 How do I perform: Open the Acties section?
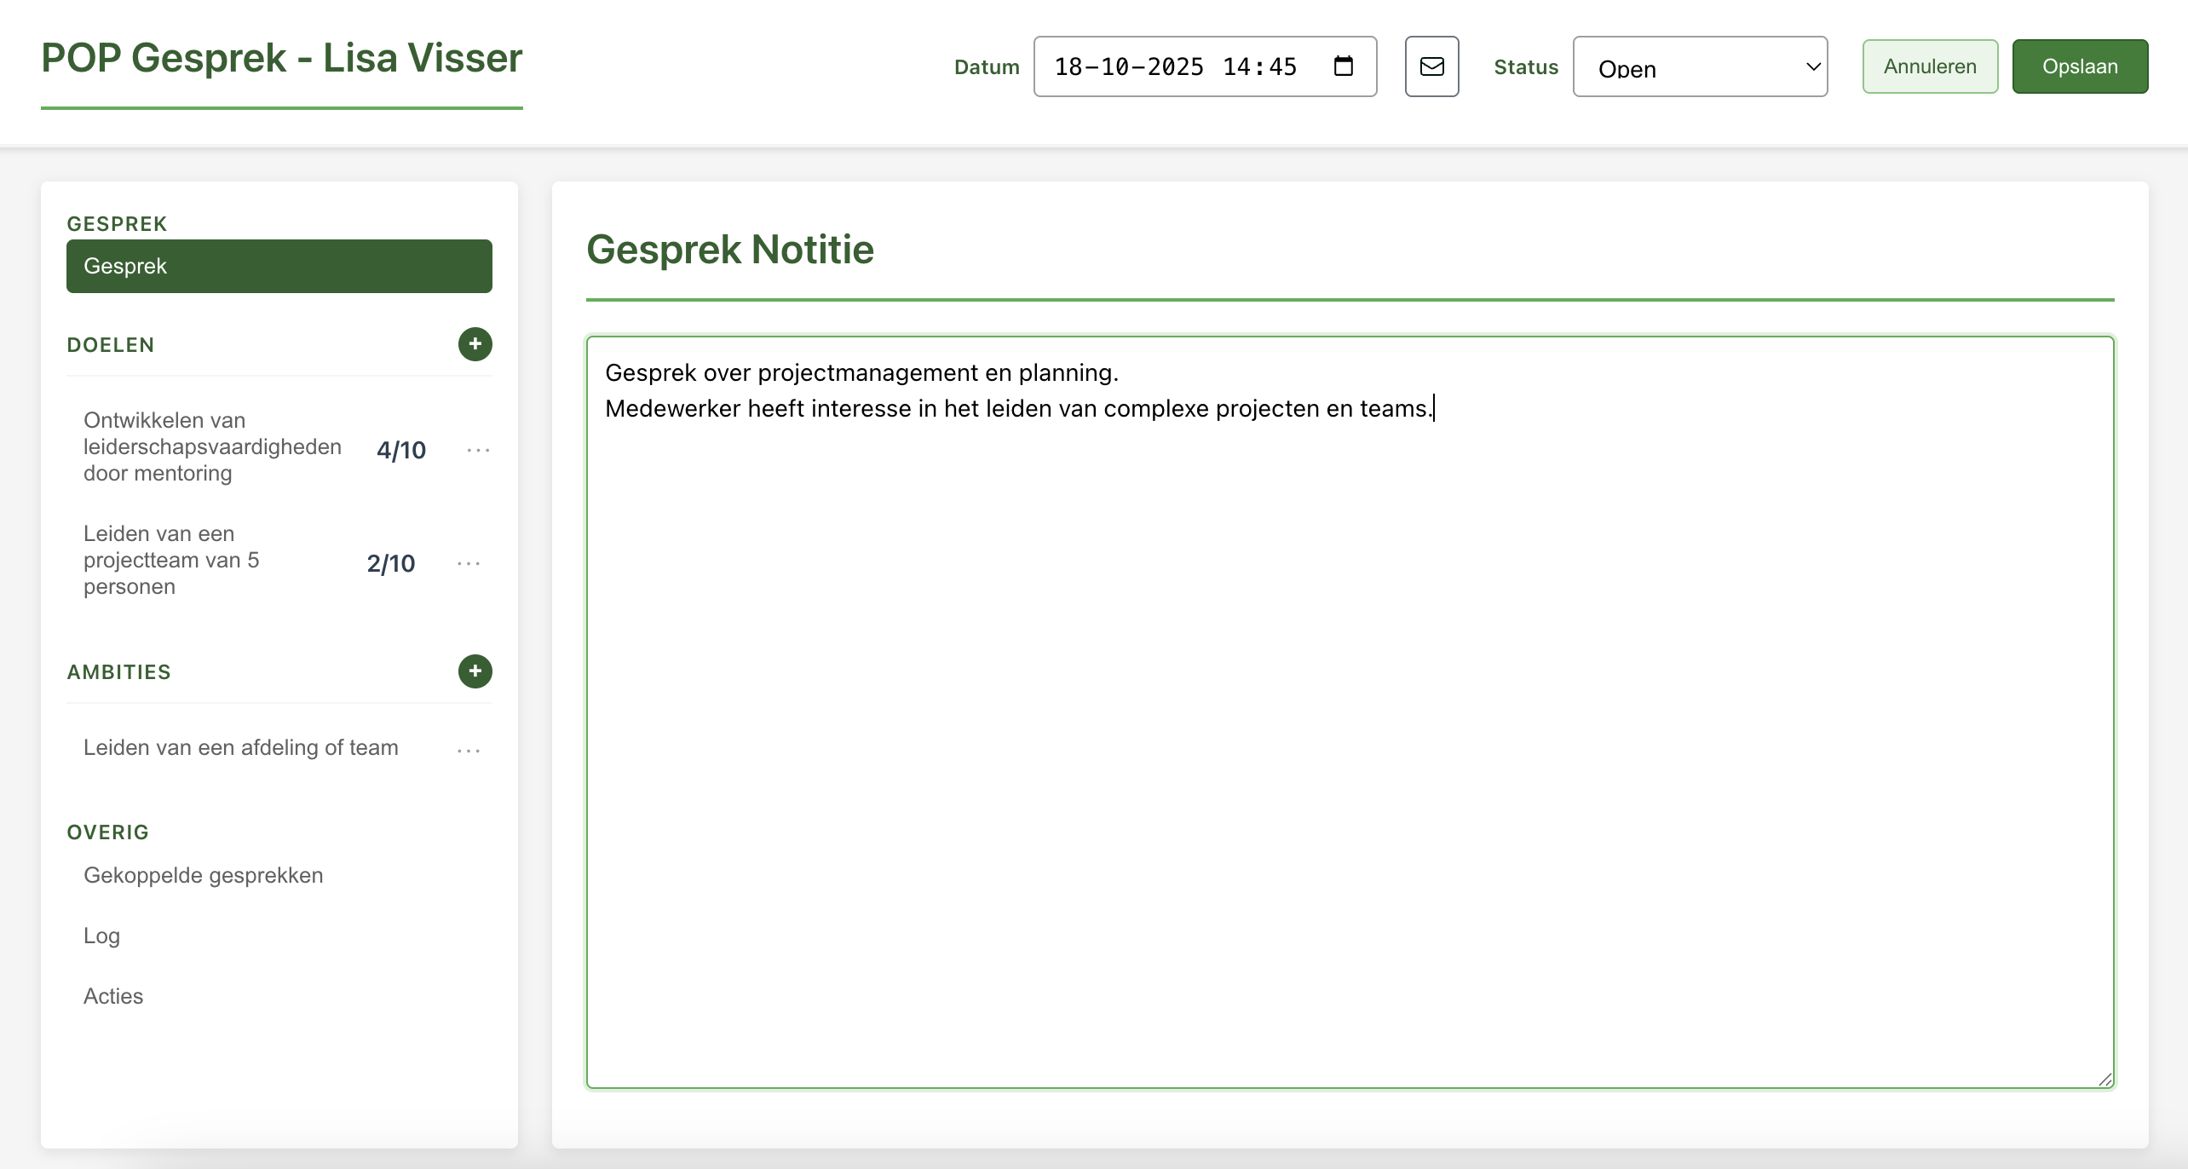pos(113,996)
